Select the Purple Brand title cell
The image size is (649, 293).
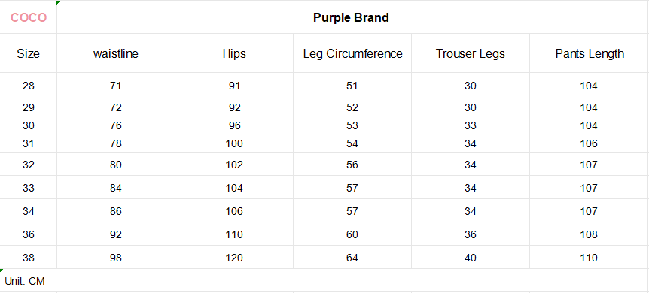[x=351, y=17]
